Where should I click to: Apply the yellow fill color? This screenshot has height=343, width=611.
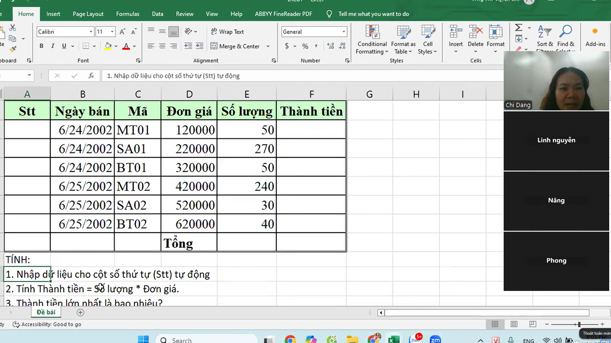(108, 46)
